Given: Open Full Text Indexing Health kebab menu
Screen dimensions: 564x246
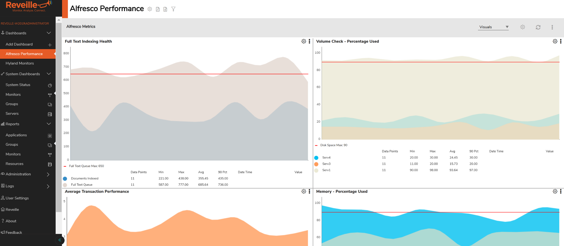Looking at the screenshot, I should coord(309,41).
